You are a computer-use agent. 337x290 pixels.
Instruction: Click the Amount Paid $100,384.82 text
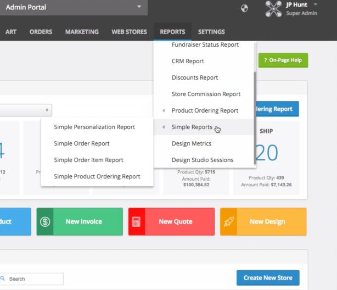[x=196, y=182]
